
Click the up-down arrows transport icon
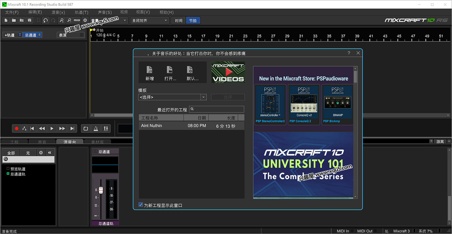coord(106,128)
